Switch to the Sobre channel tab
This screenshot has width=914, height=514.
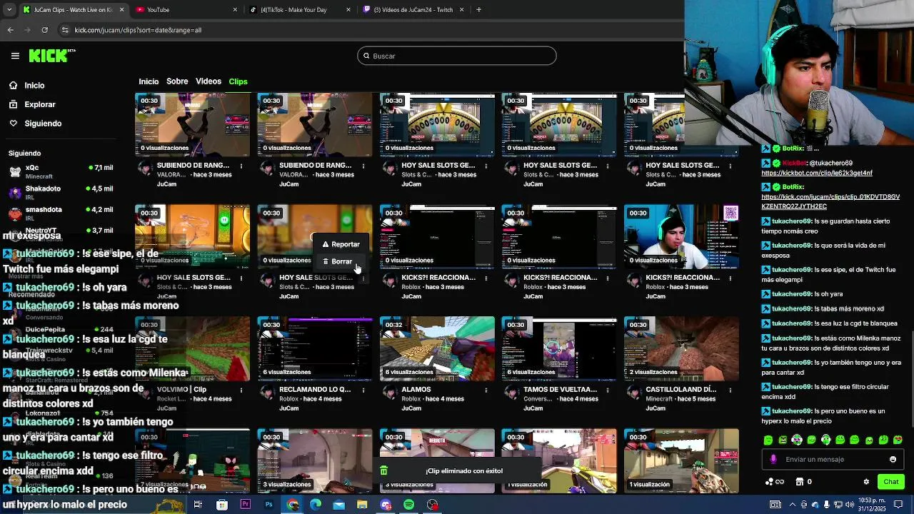[177, 81]
